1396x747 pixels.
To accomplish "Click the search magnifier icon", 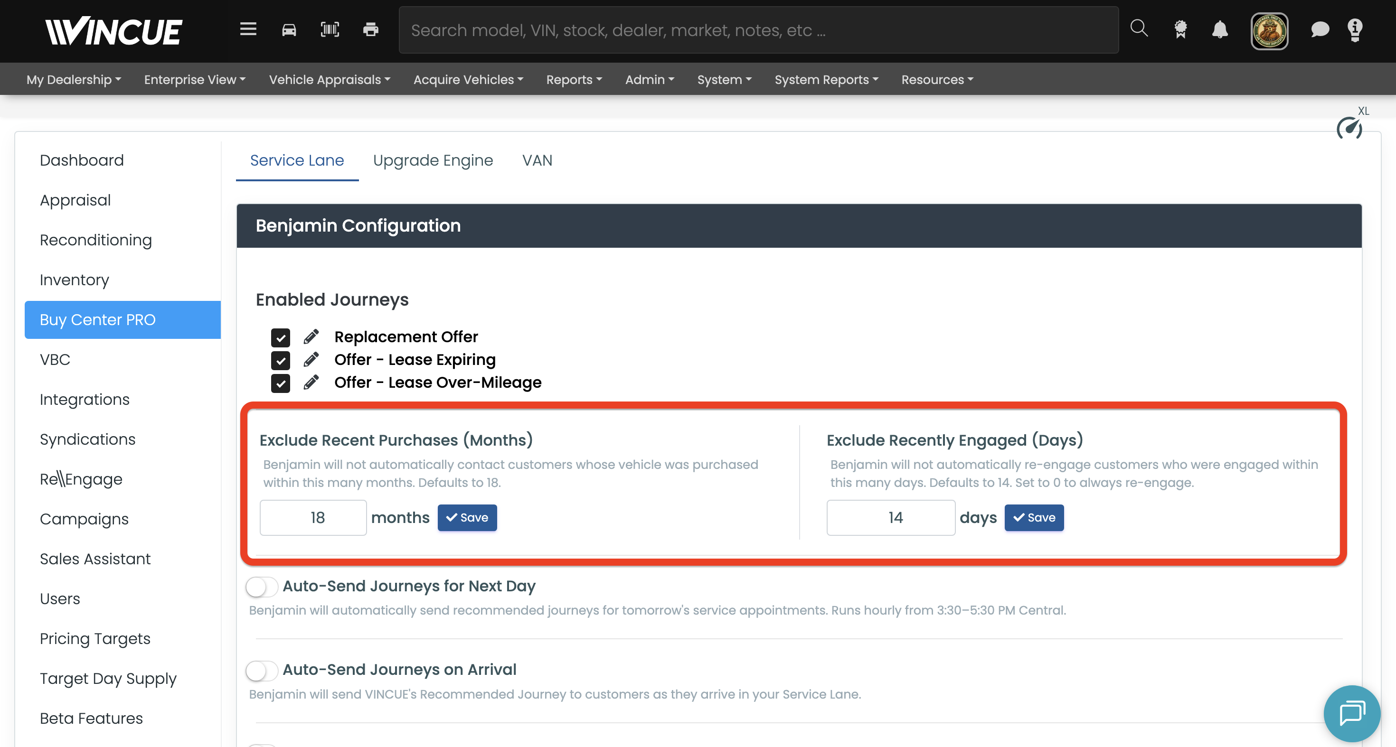I will [1139, 28].
